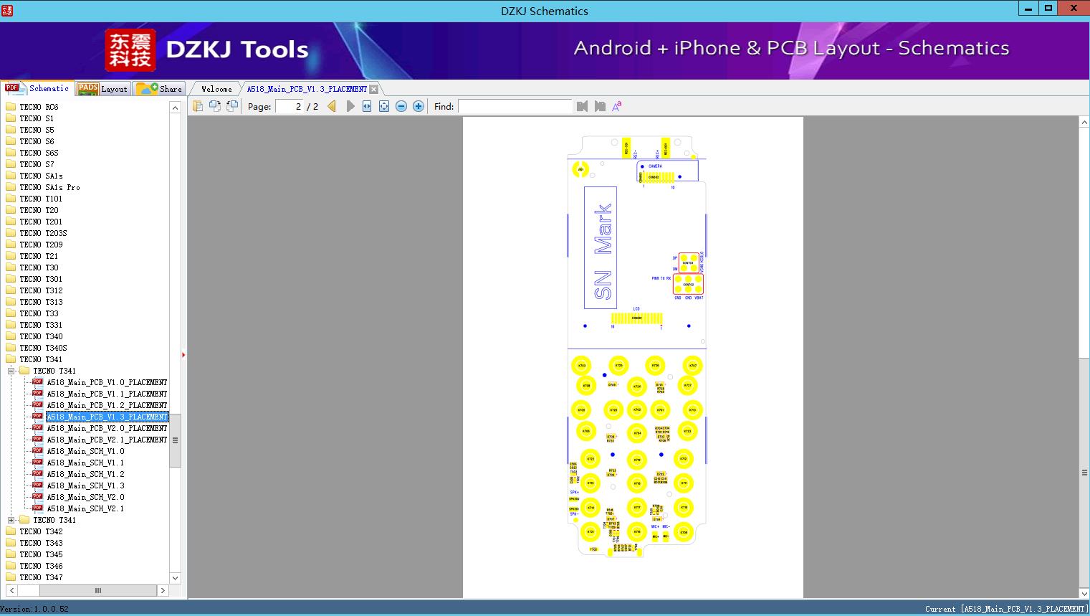Open A518_Main_SCH_V1.3 schematic

click(x=85, y=485)
